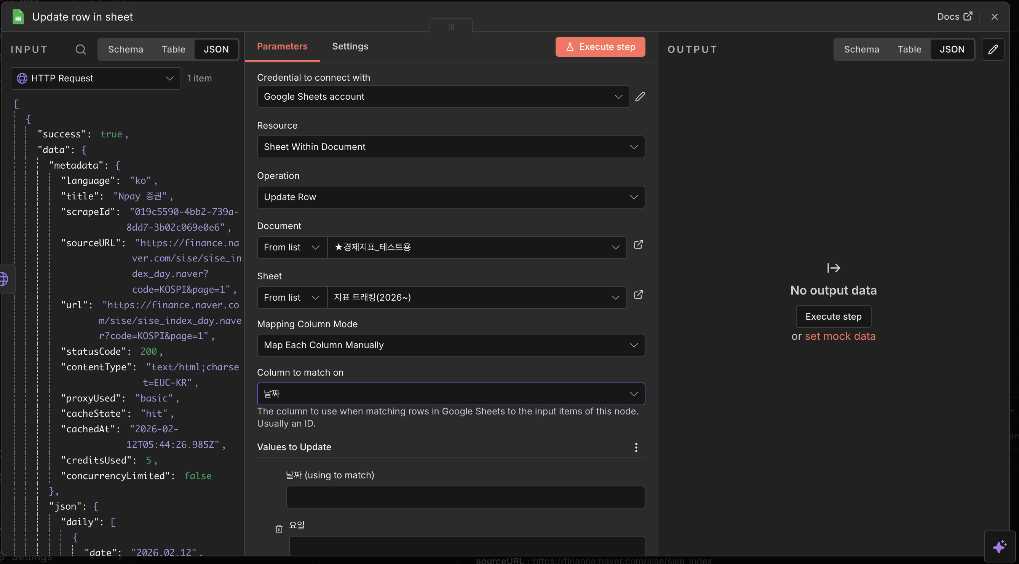Switch input view to Table

(x=173, y=49)
